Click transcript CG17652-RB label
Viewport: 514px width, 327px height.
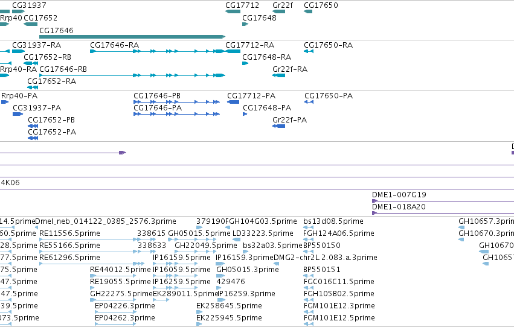[48, 57]
